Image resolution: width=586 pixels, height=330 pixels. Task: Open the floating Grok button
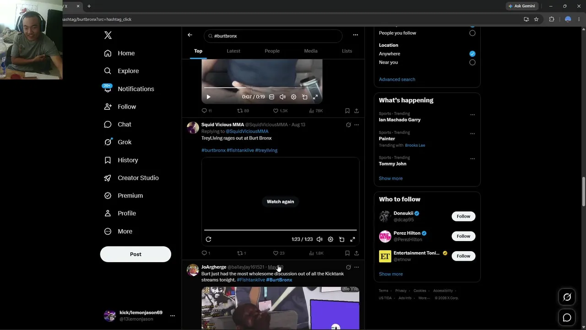point(567,297)
